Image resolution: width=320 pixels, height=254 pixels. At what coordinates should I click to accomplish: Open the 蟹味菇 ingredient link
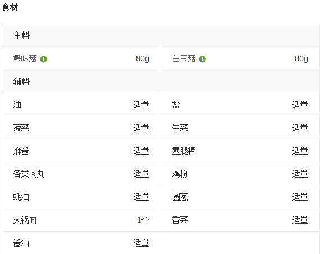tap(25, 59)
